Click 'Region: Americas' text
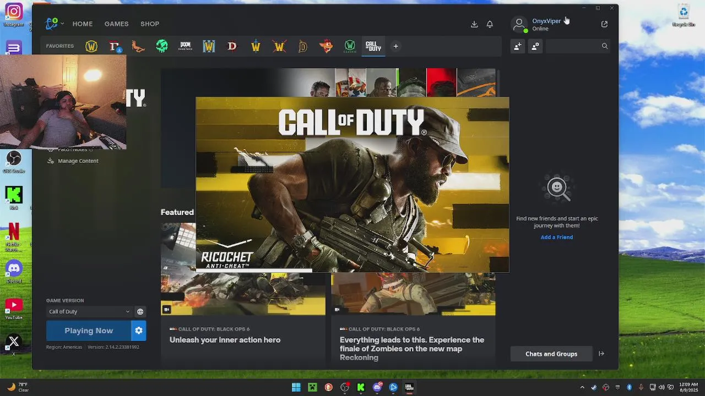The height and width of the screenshot is (396, 705). [64, 347]
